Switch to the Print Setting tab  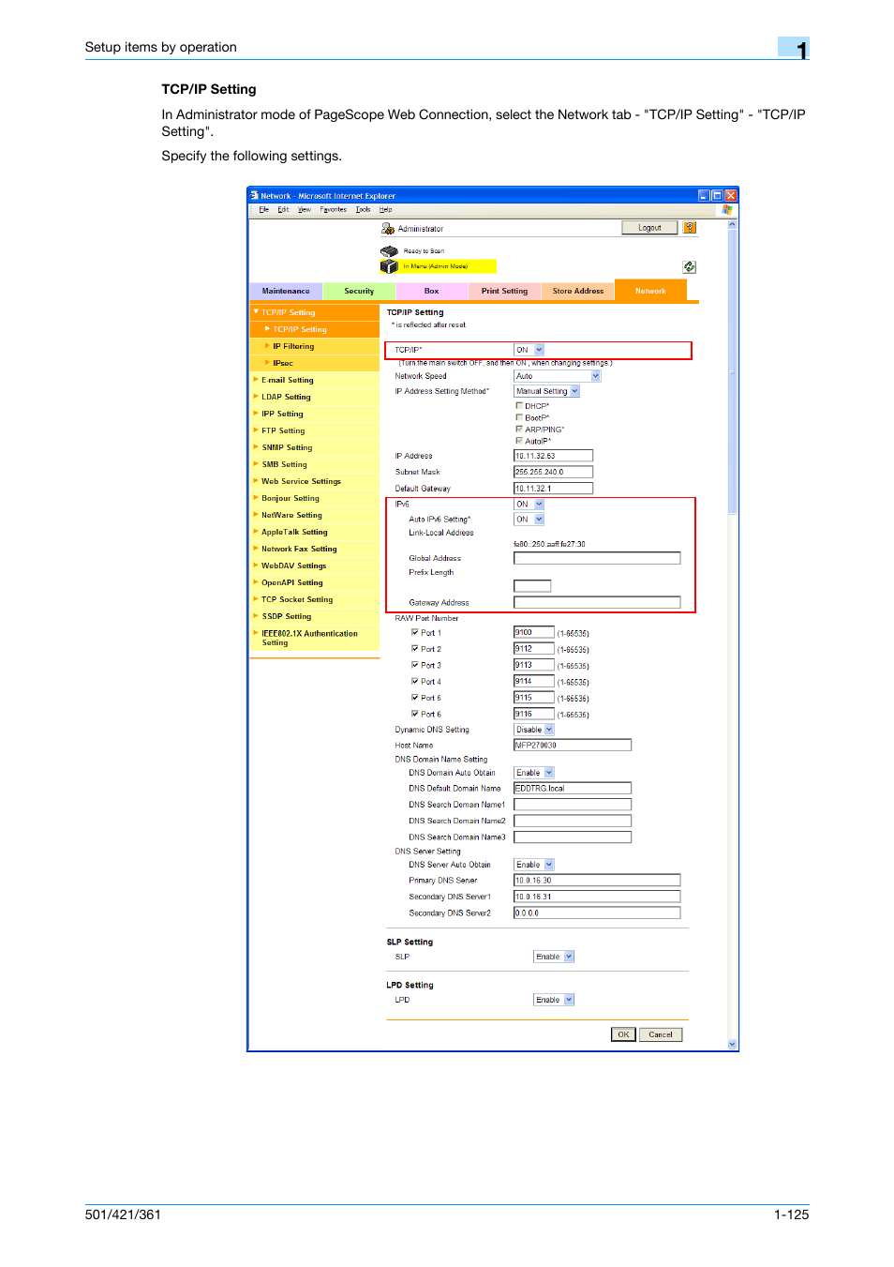coord(504,292)
